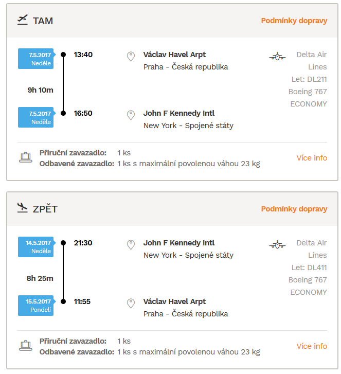
Task: Click the luggage icon in the outbound baggage row
Action: 26,157
